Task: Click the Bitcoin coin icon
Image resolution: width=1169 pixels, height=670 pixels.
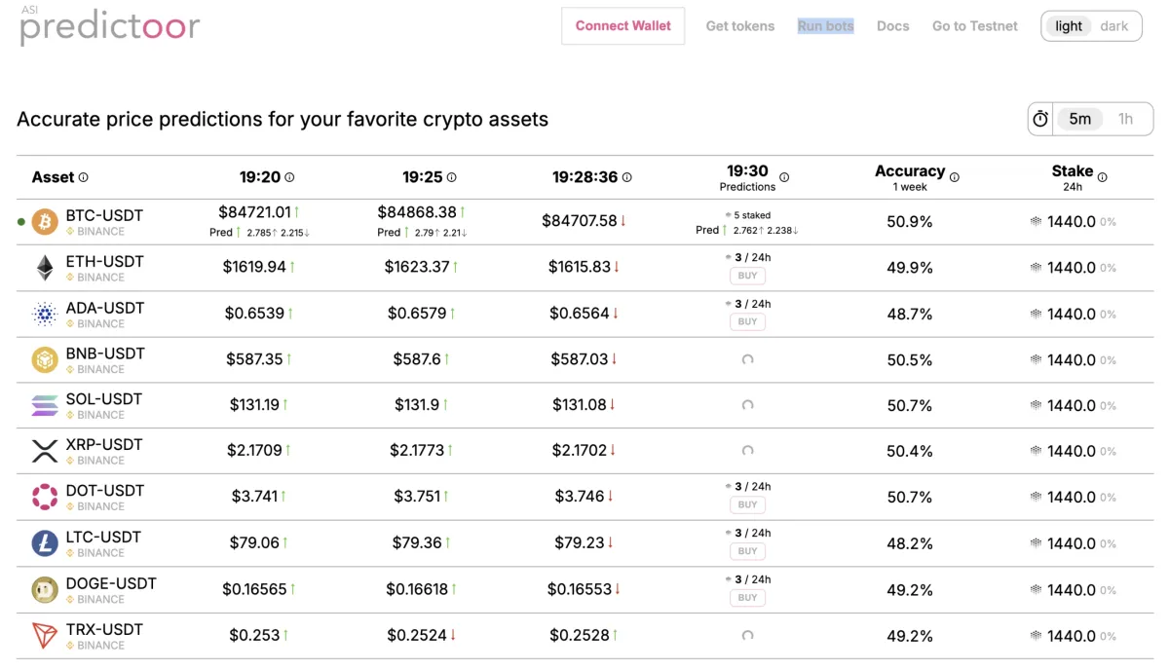Action: coord(45,222)
